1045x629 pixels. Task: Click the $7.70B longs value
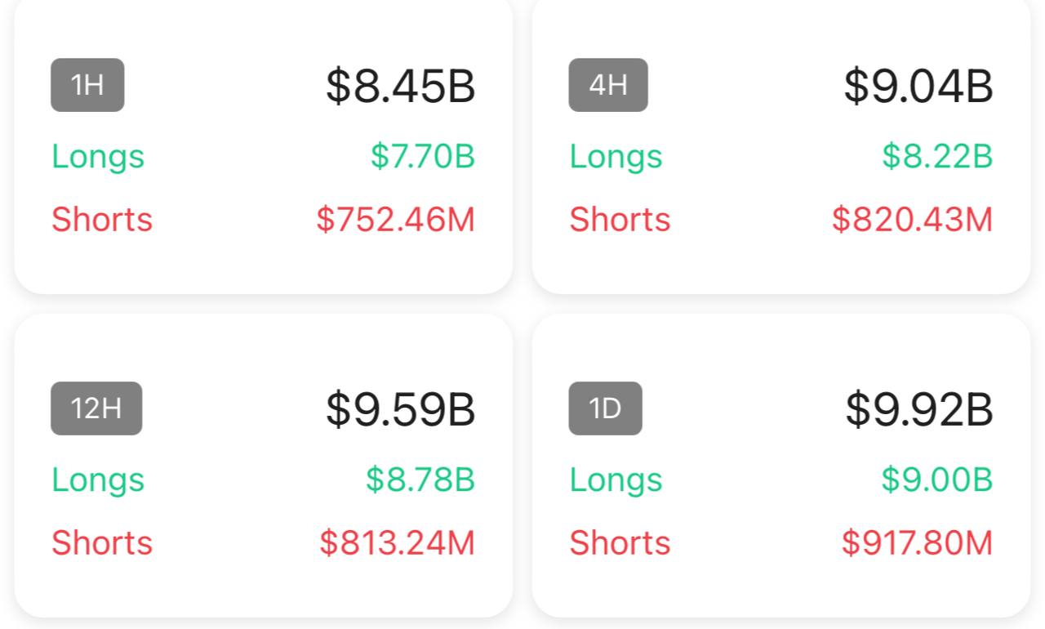422,156
